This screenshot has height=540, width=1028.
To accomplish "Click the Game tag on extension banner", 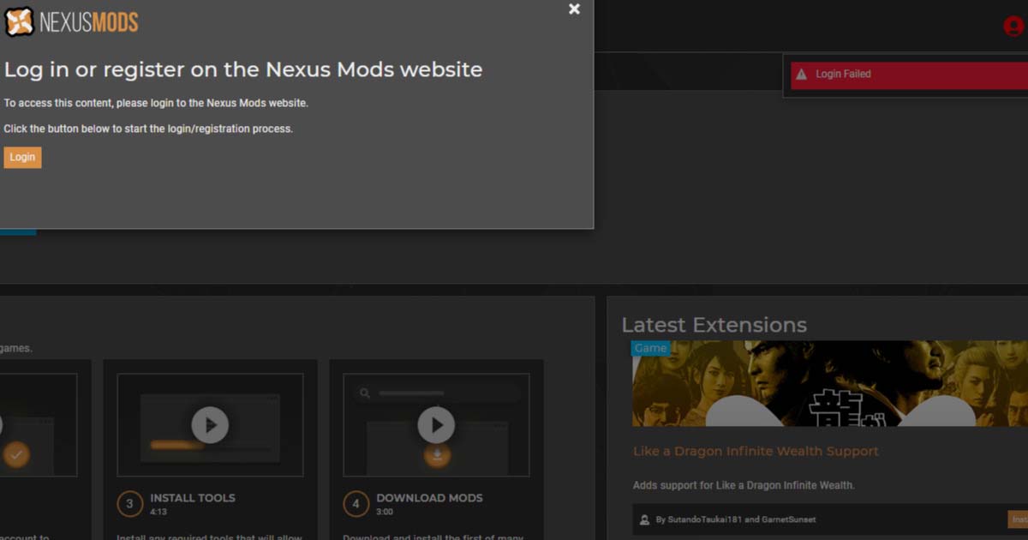I will click(x=651, y=348).
